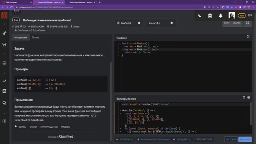The height and width of the screenshot is (144, 256).
Task: Open the trending arrow leaderboard sidebar icon
Action: click(4, 81)
